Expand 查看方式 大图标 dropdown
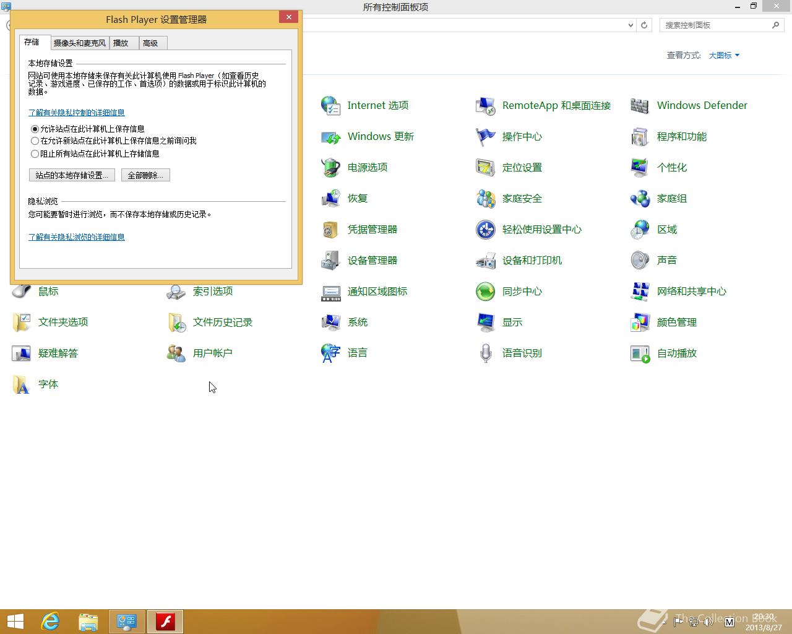 (724, 55)
